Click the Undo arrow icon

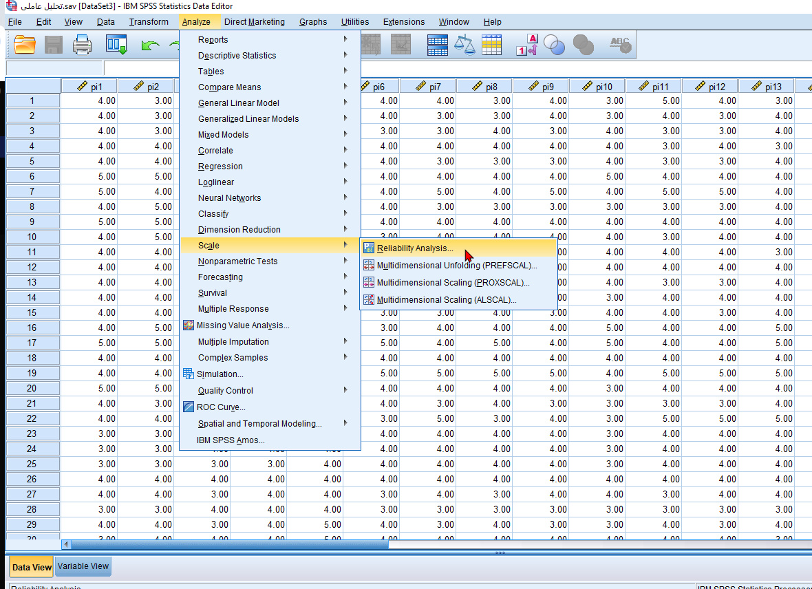point(150,45)
